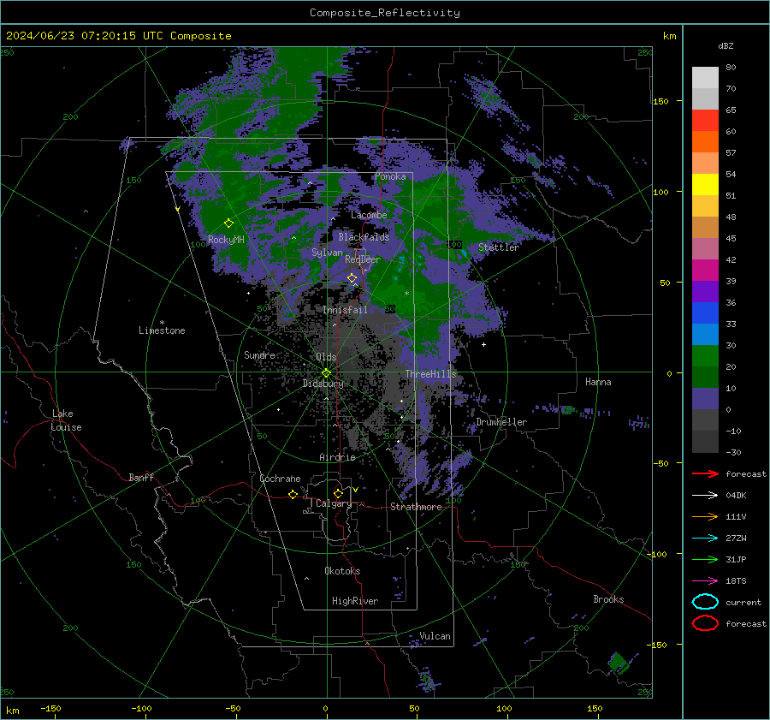770x720 pixels.
Task: Click the orange 111V arrow icon
Action: pyautogui.click(x=705, y=516)
